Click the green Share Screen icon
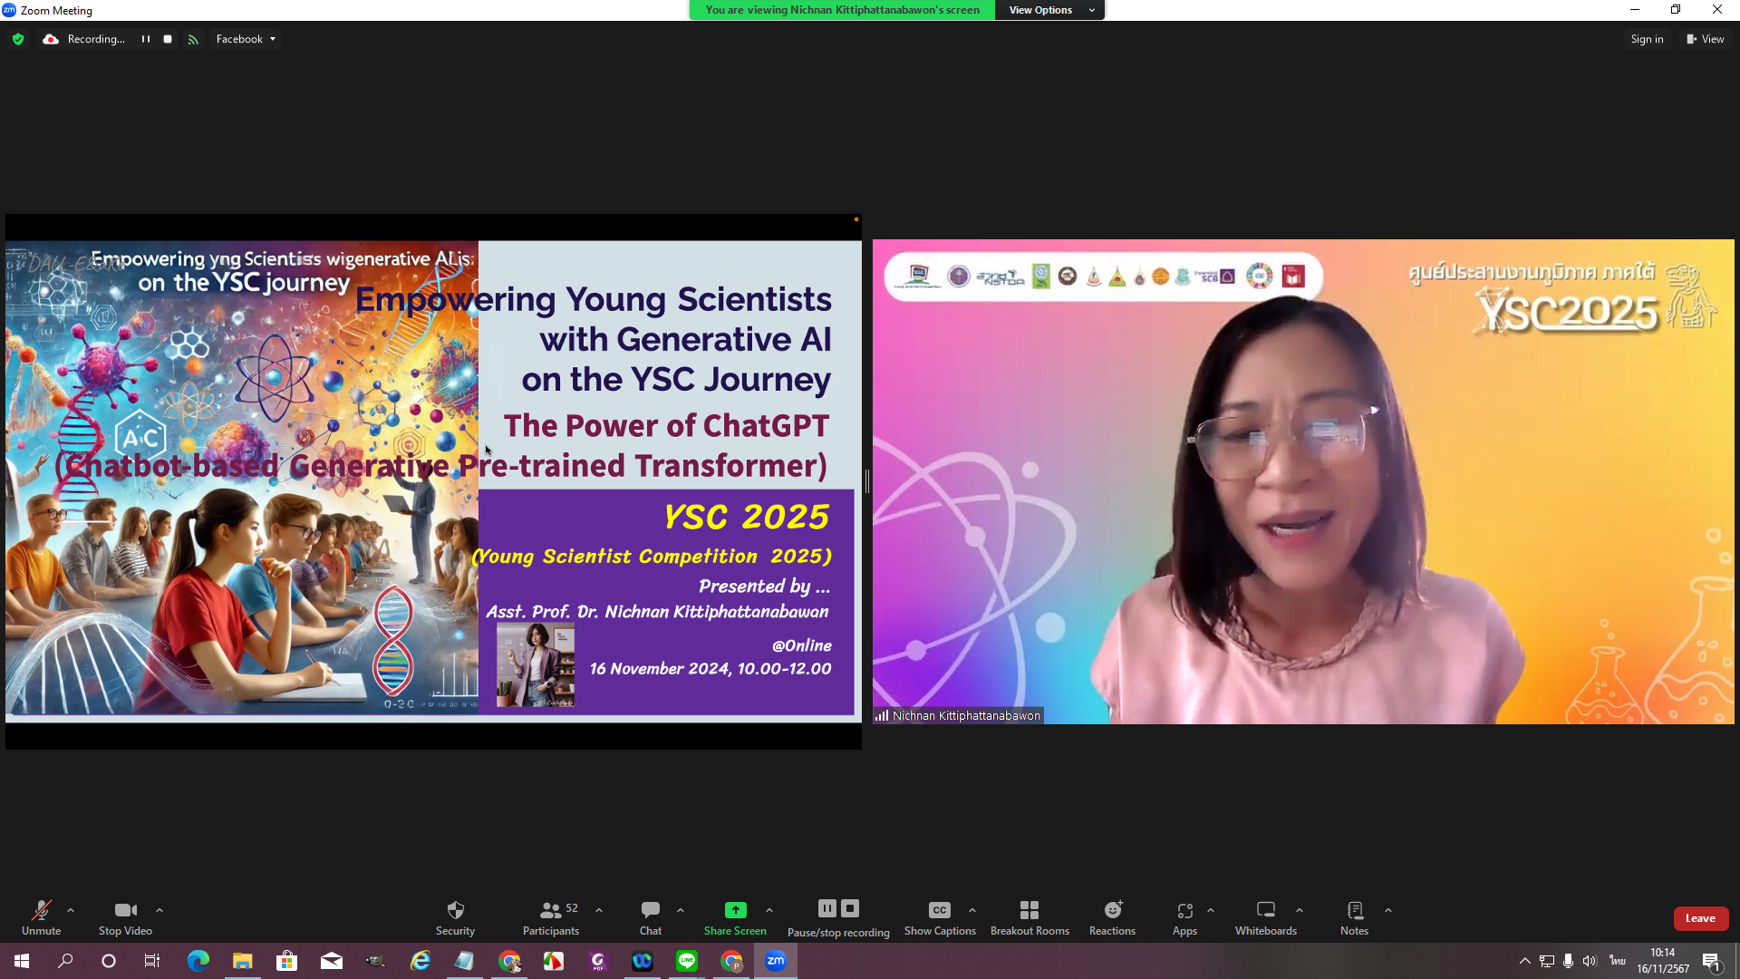 [x=735, y=910]
